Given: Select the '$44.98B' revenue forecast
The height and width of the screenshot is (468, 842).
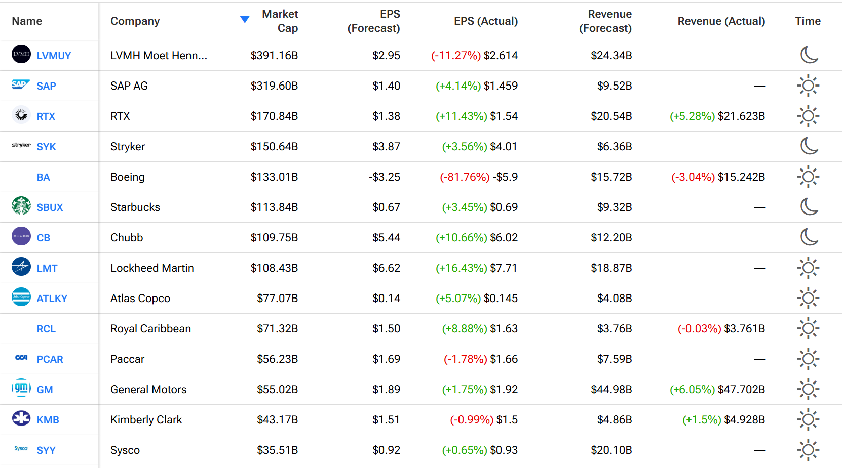Looking at the screenshot, I should pos(611,390).
